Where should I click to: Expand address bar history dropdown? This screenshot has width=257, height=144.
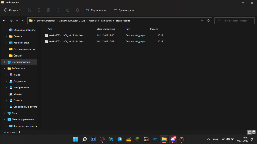tap(202, 21)
